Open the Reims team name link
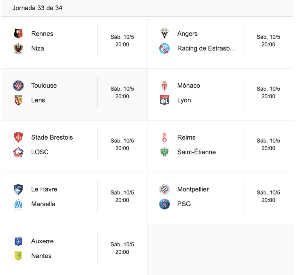Screen dimensions: 306x275 click(x=186, y=137)
